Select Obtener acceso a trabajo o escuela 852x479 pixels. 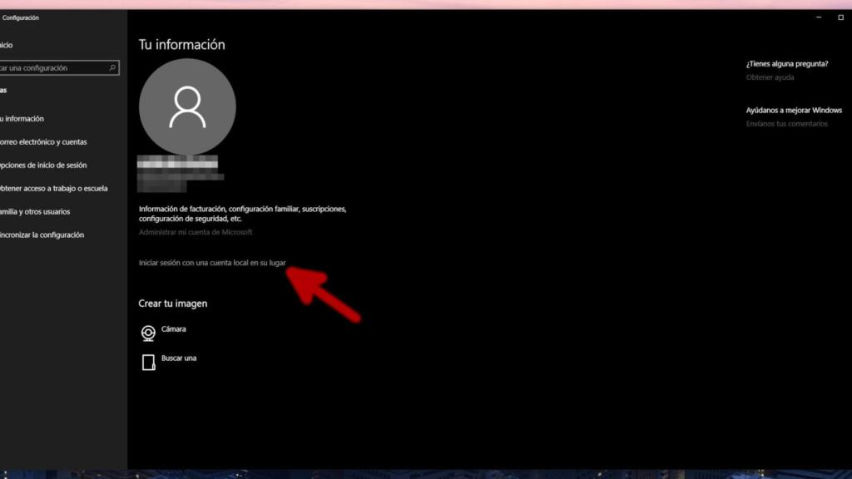[x=53, y=189]
